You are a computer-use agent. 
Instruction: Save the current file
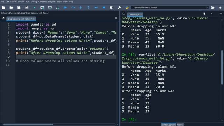19,8
